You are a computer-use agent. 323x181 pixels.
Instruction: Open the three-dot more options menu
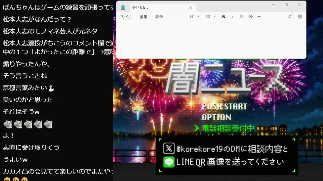click(260, 17)
